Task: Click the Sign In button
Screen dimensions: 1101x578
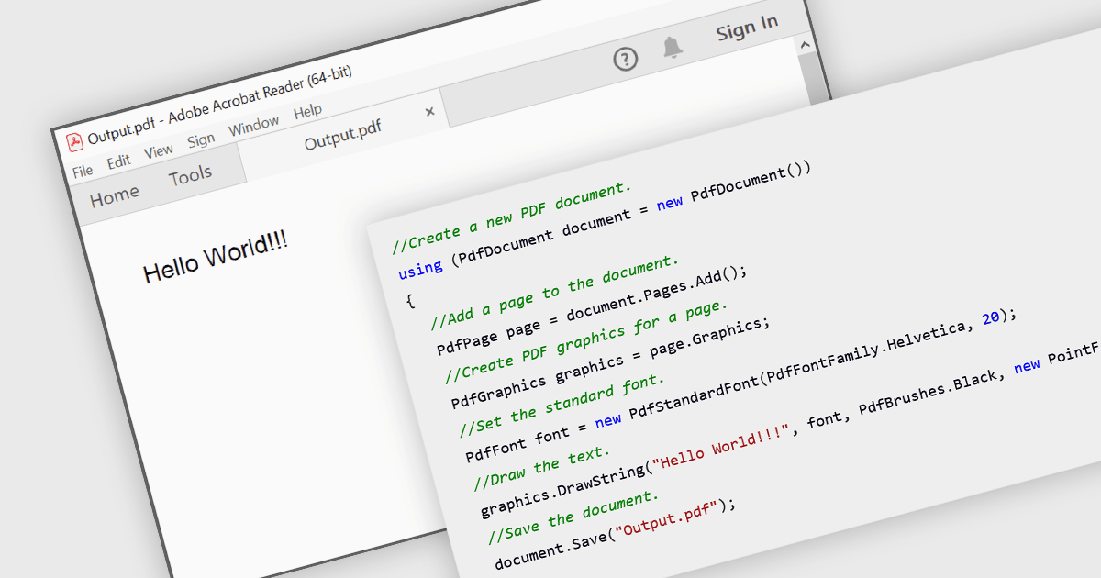Action: 747,28
